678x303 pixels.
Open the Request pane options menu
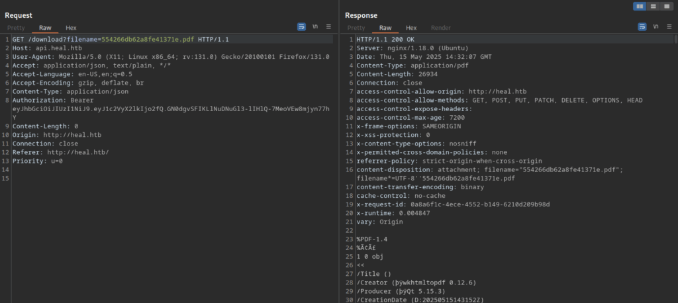[x=328, y=27]
